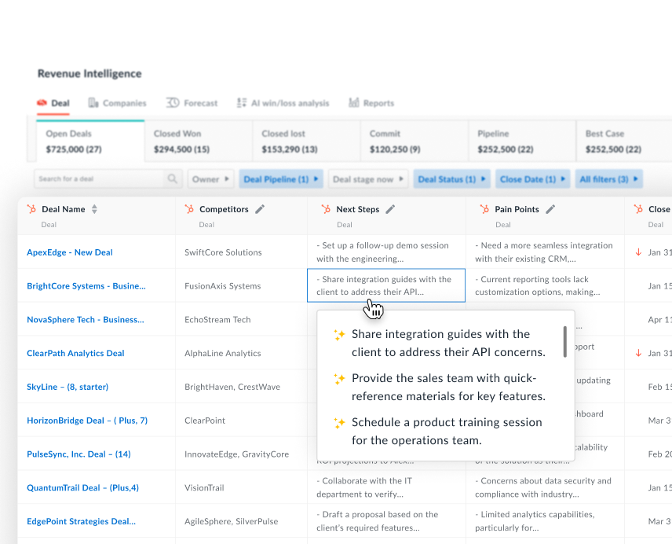Click the sparkle icon beside Provide the sales team suggestion
Viewport: 672px width, 544px height.
(339, 378)
